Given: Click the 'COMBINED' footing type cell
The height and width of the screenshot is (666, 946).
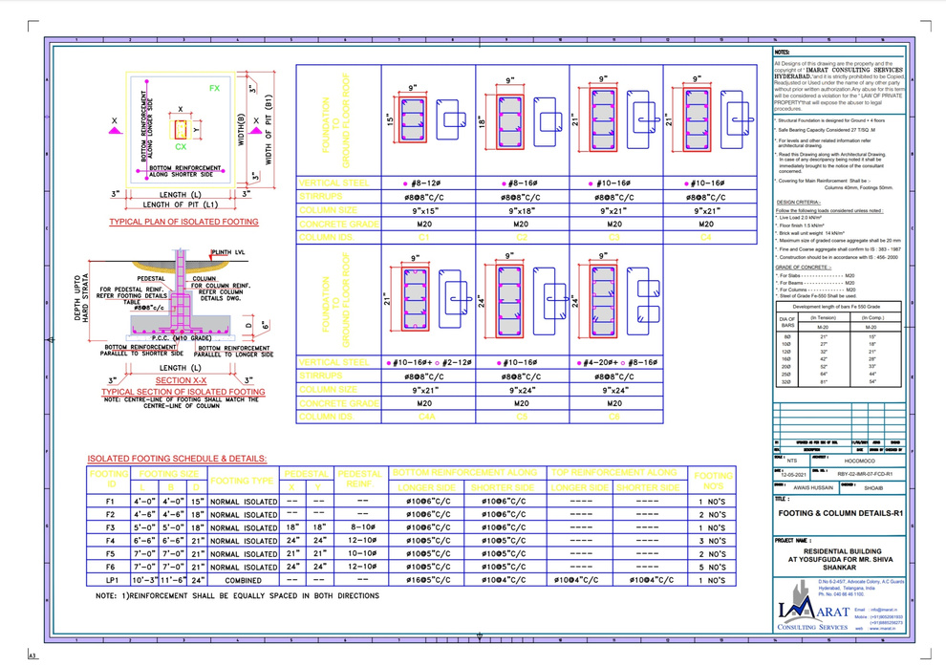Looking at the screenshot, I should [x=243, y=580].
